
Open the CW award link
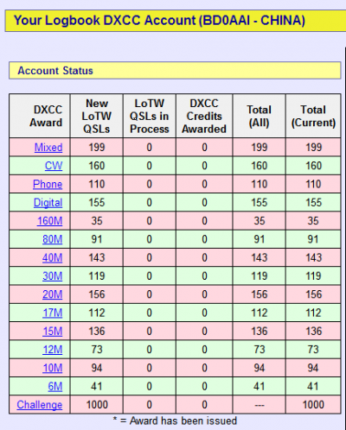(54, 166)
